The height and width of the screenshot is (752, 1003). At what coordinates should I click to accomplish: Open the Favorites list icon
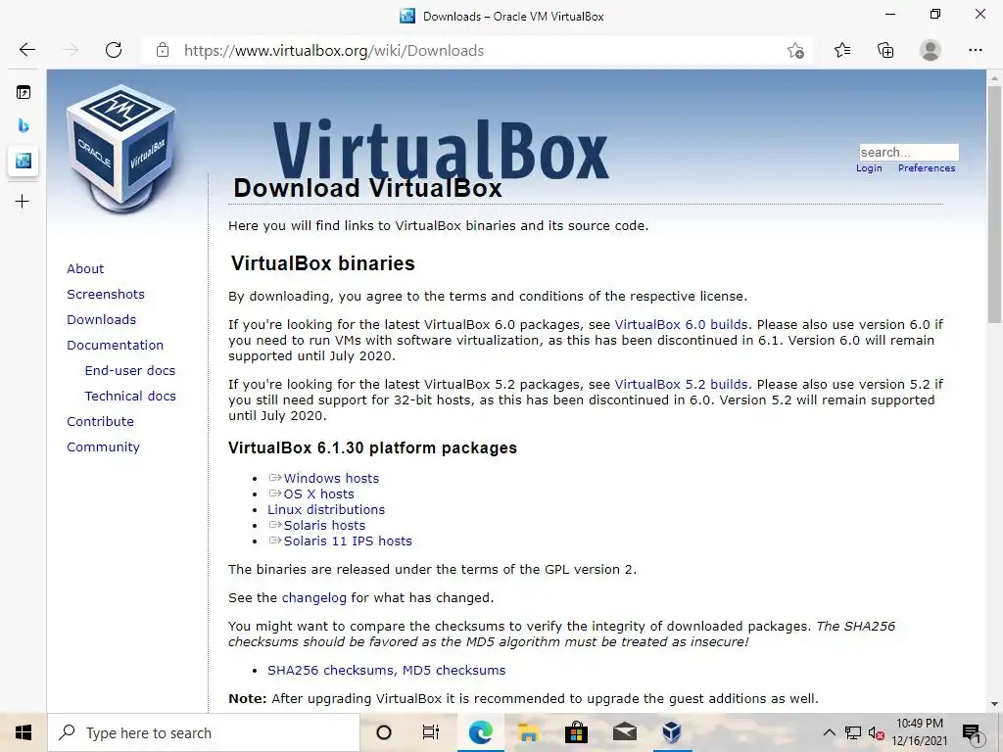tap(841, 50)
